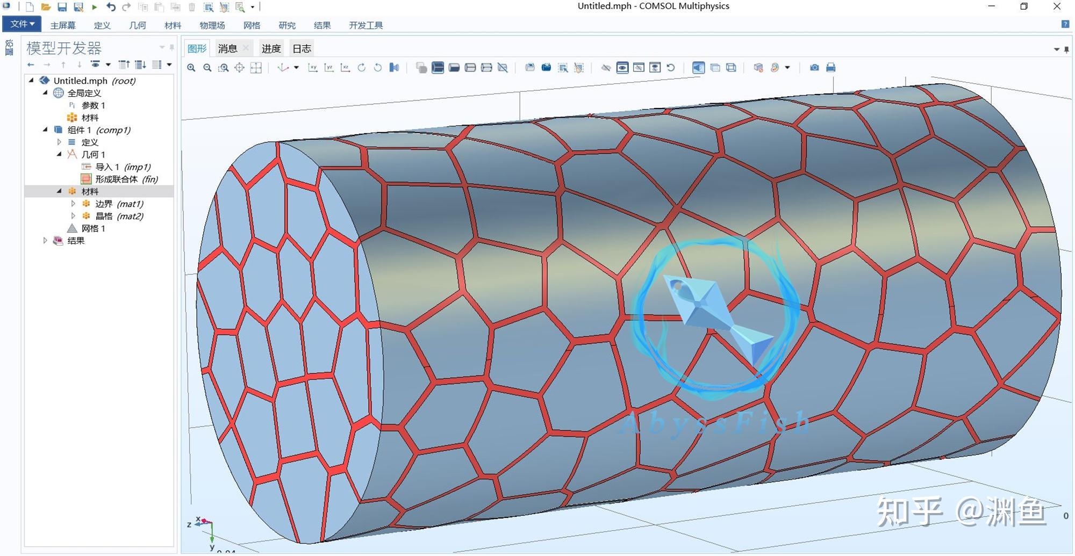Print the graphics window
The image size is (1075, 556).
(x=831, y=68)
